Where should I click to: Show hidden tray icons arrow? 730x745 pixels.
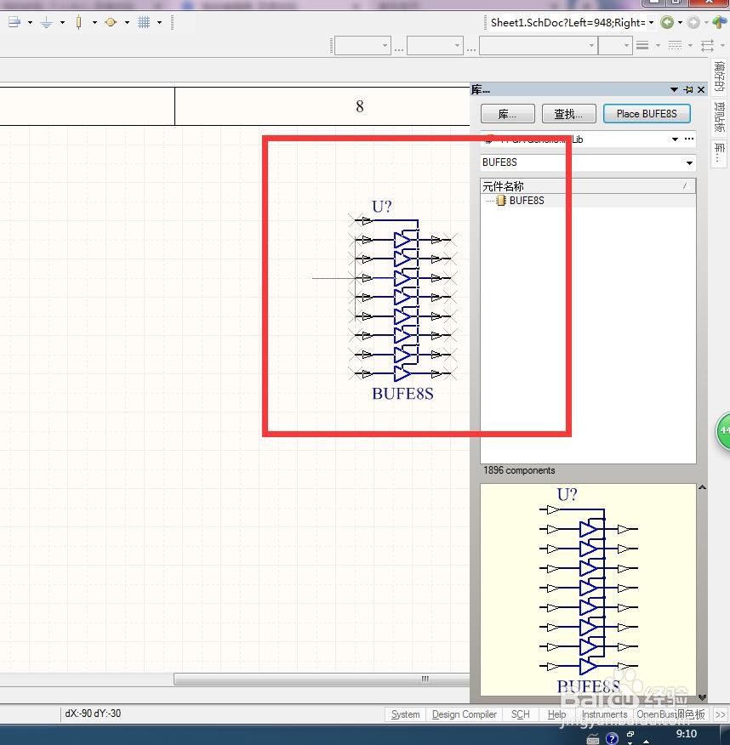(x=646, y=741)
